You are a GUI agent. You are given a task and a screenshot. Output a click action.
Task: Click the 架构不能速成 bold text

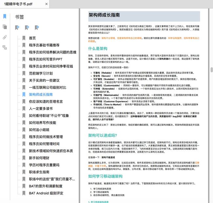click(108, 157)
